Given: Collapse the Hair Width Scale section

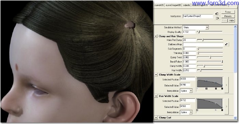Looking at the screenshot, I should [156, 96].
